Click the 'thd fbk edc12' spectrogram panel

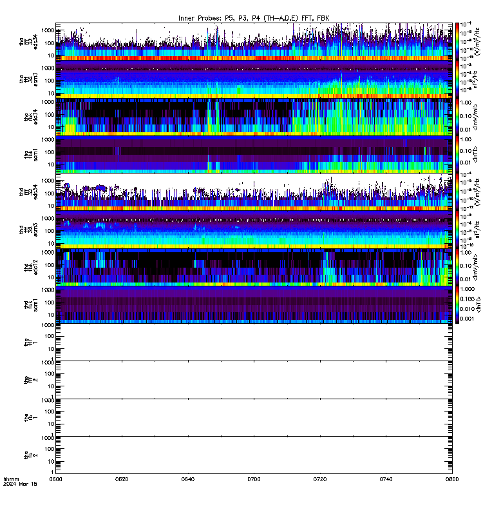[x=254, y=267]
